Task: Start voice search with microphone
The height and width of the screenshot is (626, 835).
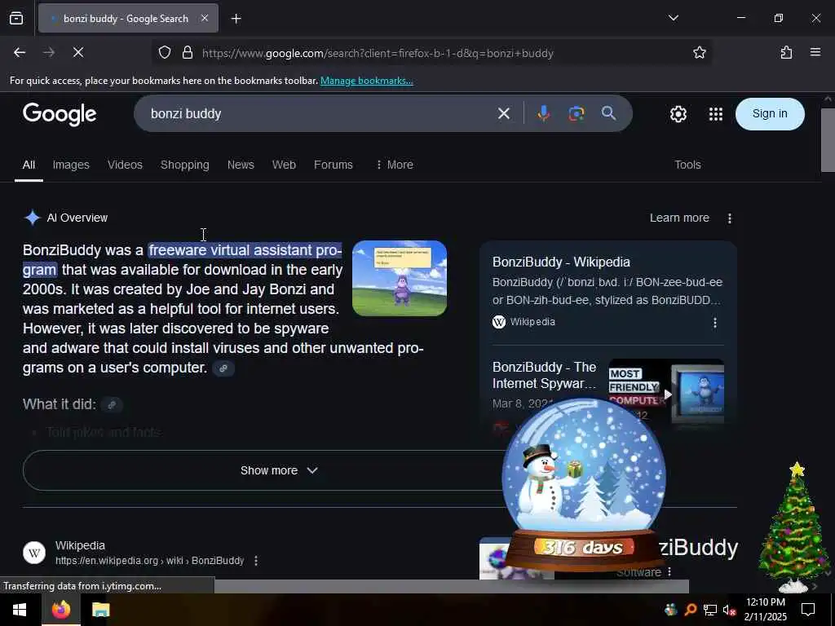Action: [x=543, y=113]
